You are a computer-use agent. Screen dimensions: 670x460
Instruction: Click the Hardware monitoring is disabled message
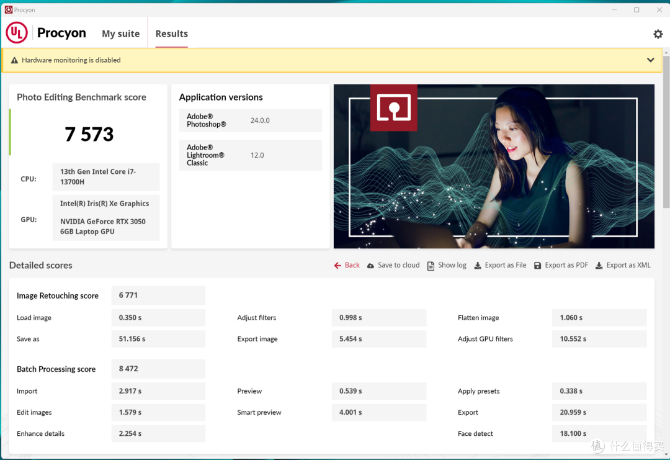click(71, 60)
